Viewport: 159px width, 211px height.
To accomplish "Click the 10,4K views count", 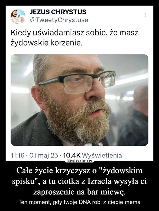I will coord(72,155).
